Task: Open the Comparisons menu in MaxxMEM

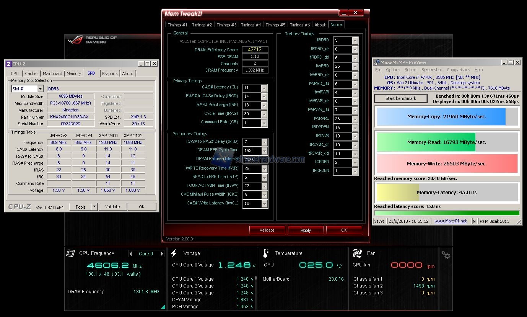Action: click(x=458, y=70)
